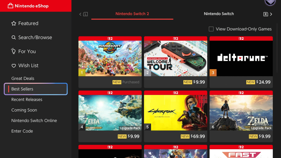
Task: Click the rank 1 badge on Mario Kart
Action: (82, 73)
